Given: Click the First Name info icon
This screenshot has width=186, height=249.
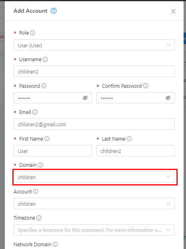Looking at the screenshot, I should coord(47,139).
